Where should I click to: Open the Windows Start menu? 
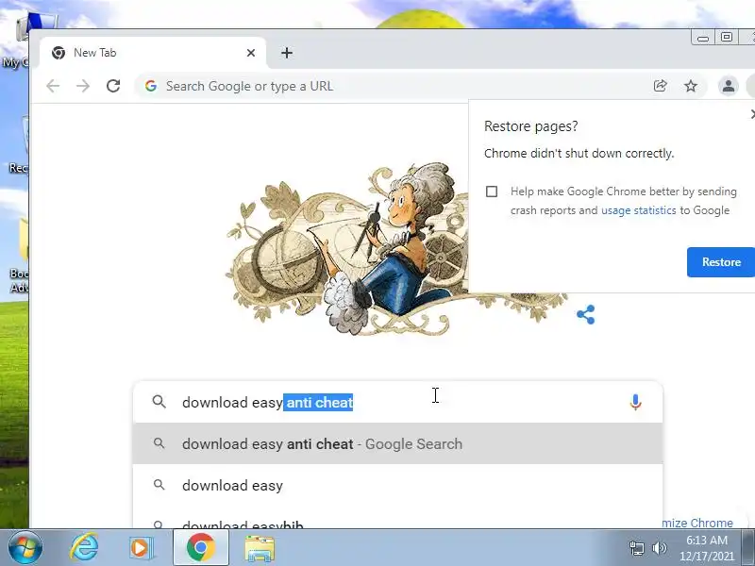pos(25,548)
